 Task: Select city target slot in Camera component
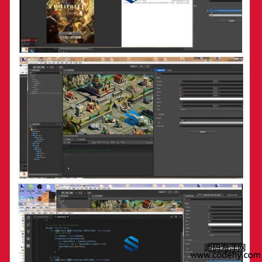click(211, 123)
